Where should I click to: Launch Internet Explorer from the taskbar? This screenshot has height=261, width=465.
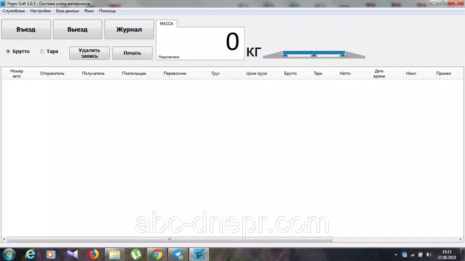[x=31, y=254]
